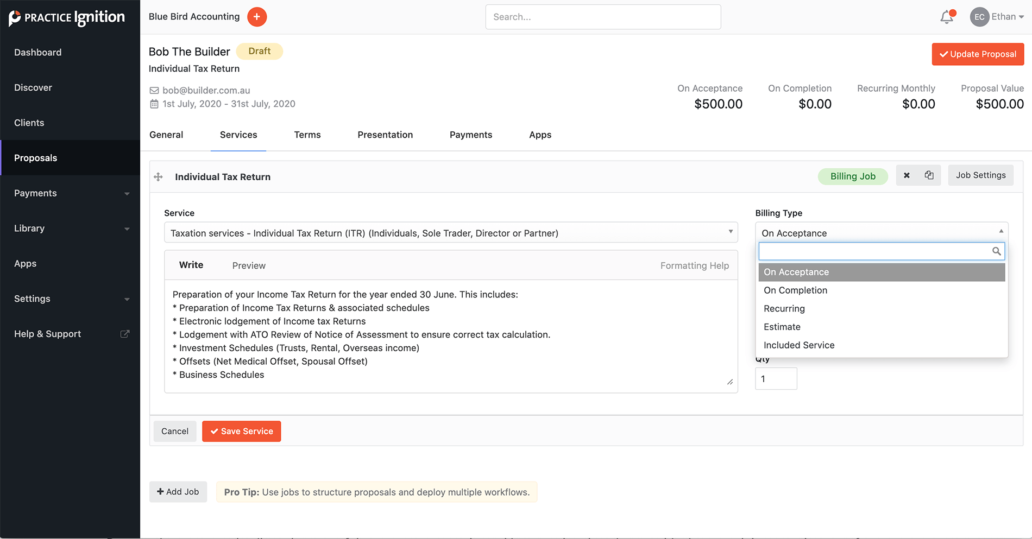
Task: Click the Bob The Builder client name
Action: click(190, 52)
